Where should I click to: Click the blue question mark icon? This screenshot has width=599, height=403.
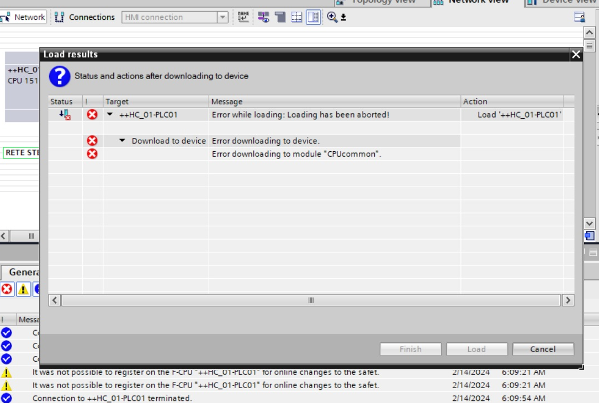point(60,76)
